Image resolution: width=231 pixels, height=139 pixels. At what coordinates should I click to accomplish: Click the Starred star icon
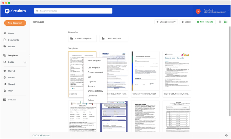pos(5,71)
